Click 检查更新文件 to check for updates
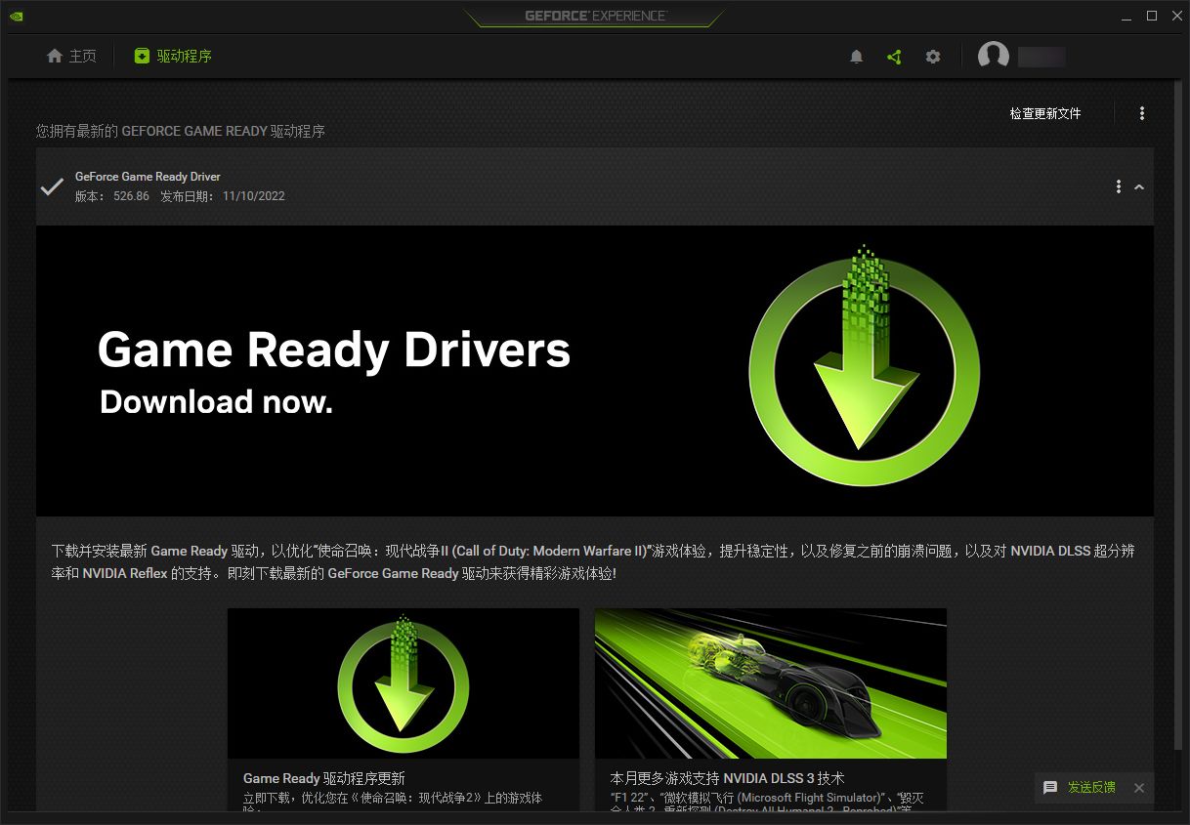 [x=1045, y=113]
